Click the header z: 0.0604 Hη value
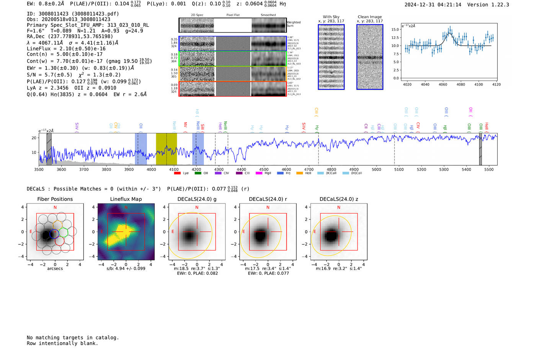 [261, 4]
